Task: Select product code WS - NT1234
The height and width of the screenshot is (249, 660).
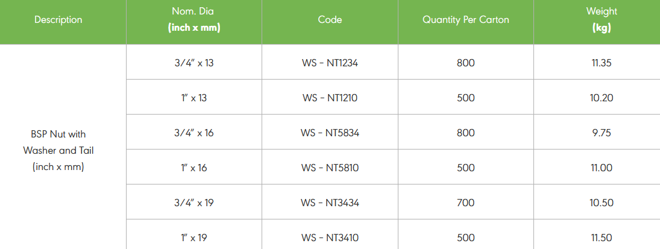Action: (330, 63)
